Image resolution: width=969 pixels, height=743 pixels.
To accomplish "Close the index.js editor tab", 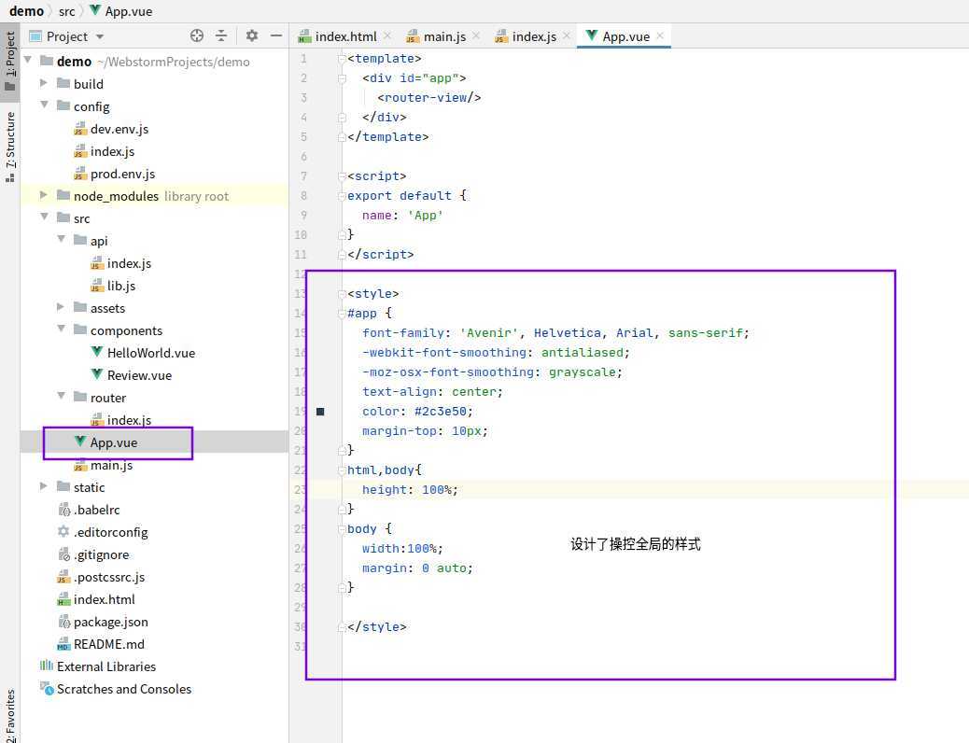I will [x=566, y=35].
